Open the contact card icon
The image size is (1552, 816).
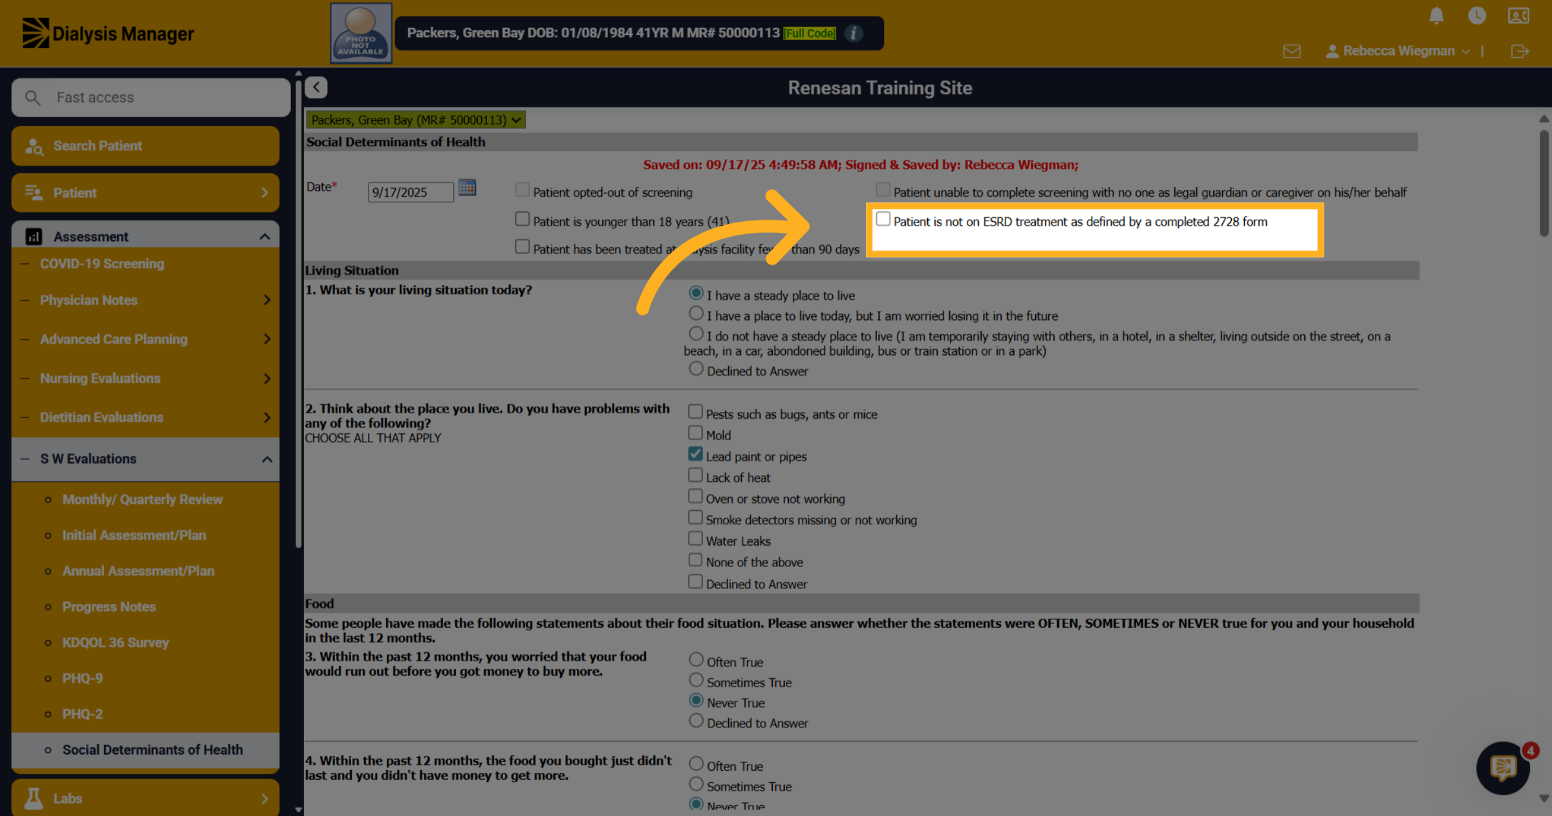point(1518,16)
